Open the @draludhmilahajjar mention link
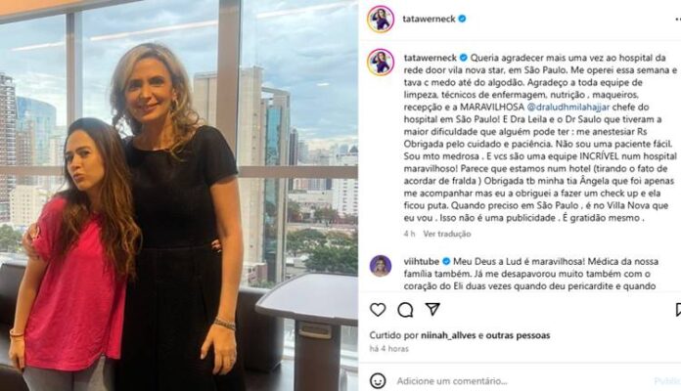Screen dimensions: 681x391 (568, 107)
